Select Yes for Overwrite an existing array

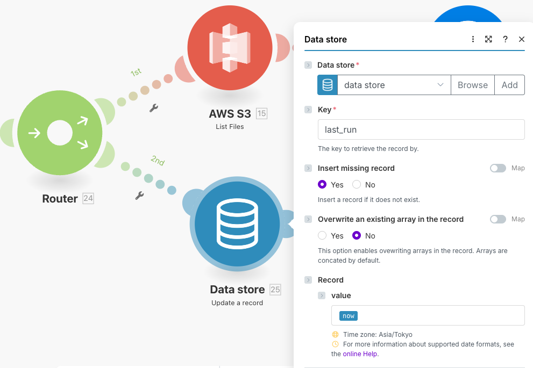click(322, 235)
